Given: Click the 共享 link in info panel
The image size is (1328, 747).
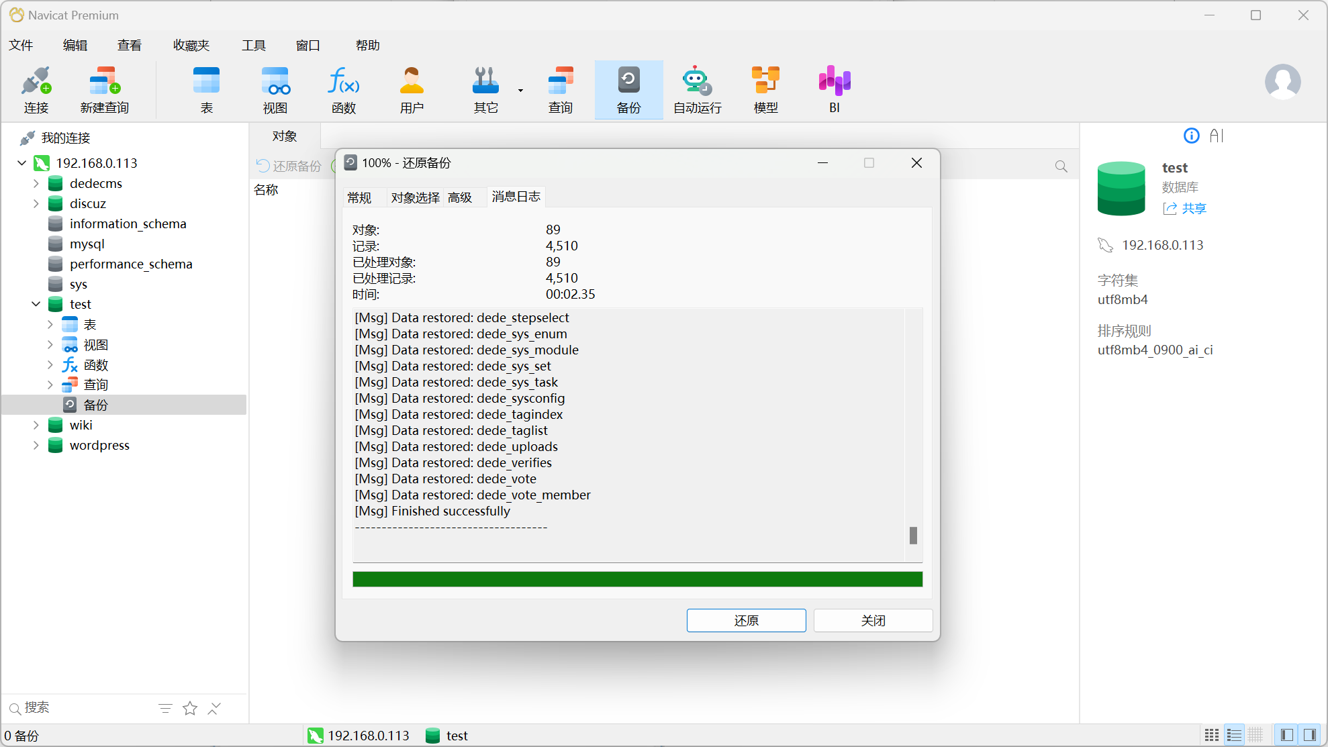Looking at the screenshot, I should [1185, 209].
